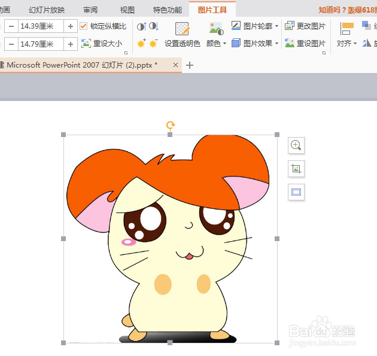Click the 图片轮廓 picture outline icon
377x356 pixels.
pyautogui.click(x=236, y=26)
